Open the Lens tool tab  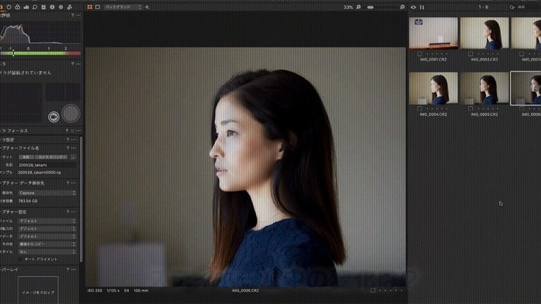tap(9, 7)
